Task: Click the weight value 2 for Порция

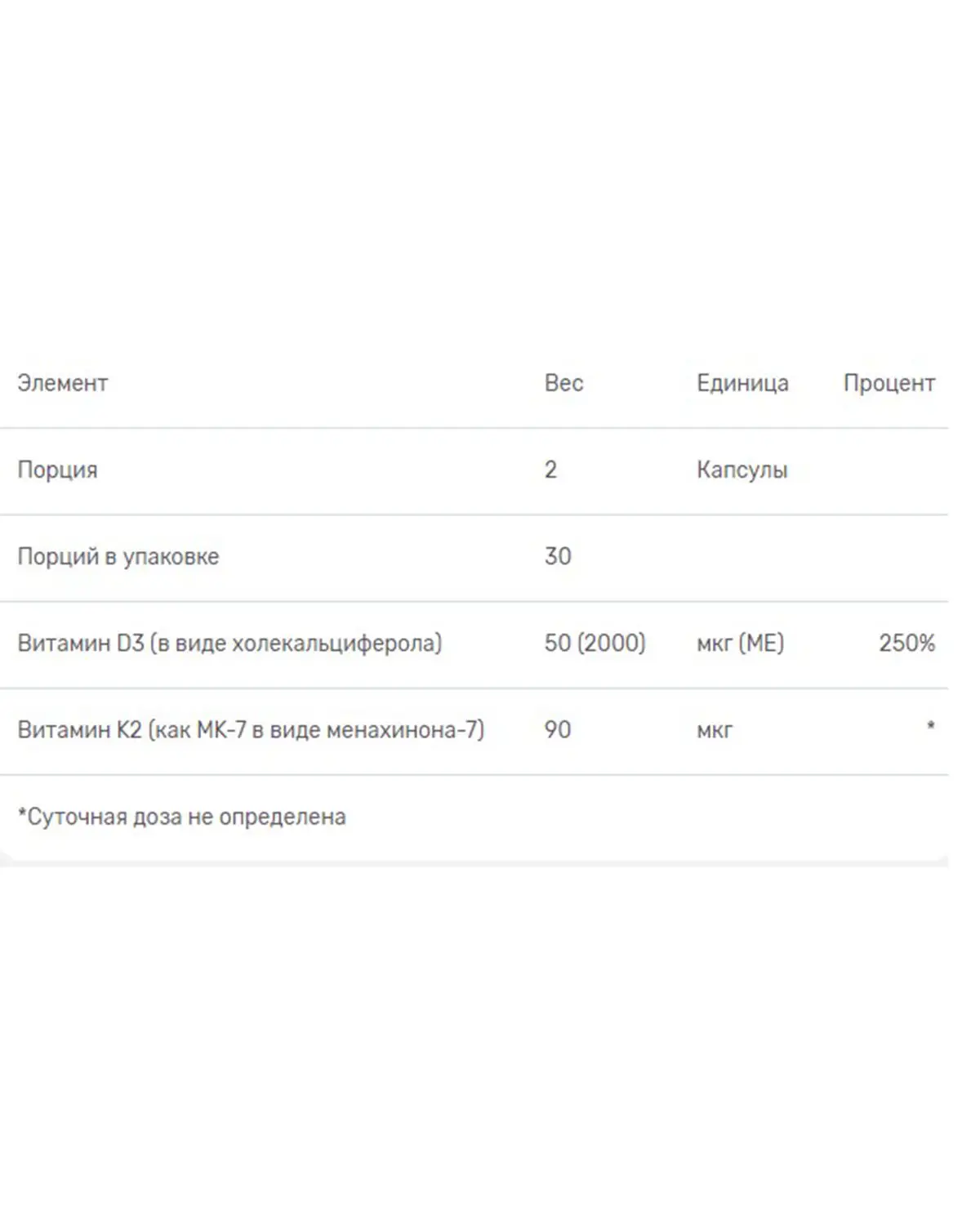Action: tap(550, 470)
